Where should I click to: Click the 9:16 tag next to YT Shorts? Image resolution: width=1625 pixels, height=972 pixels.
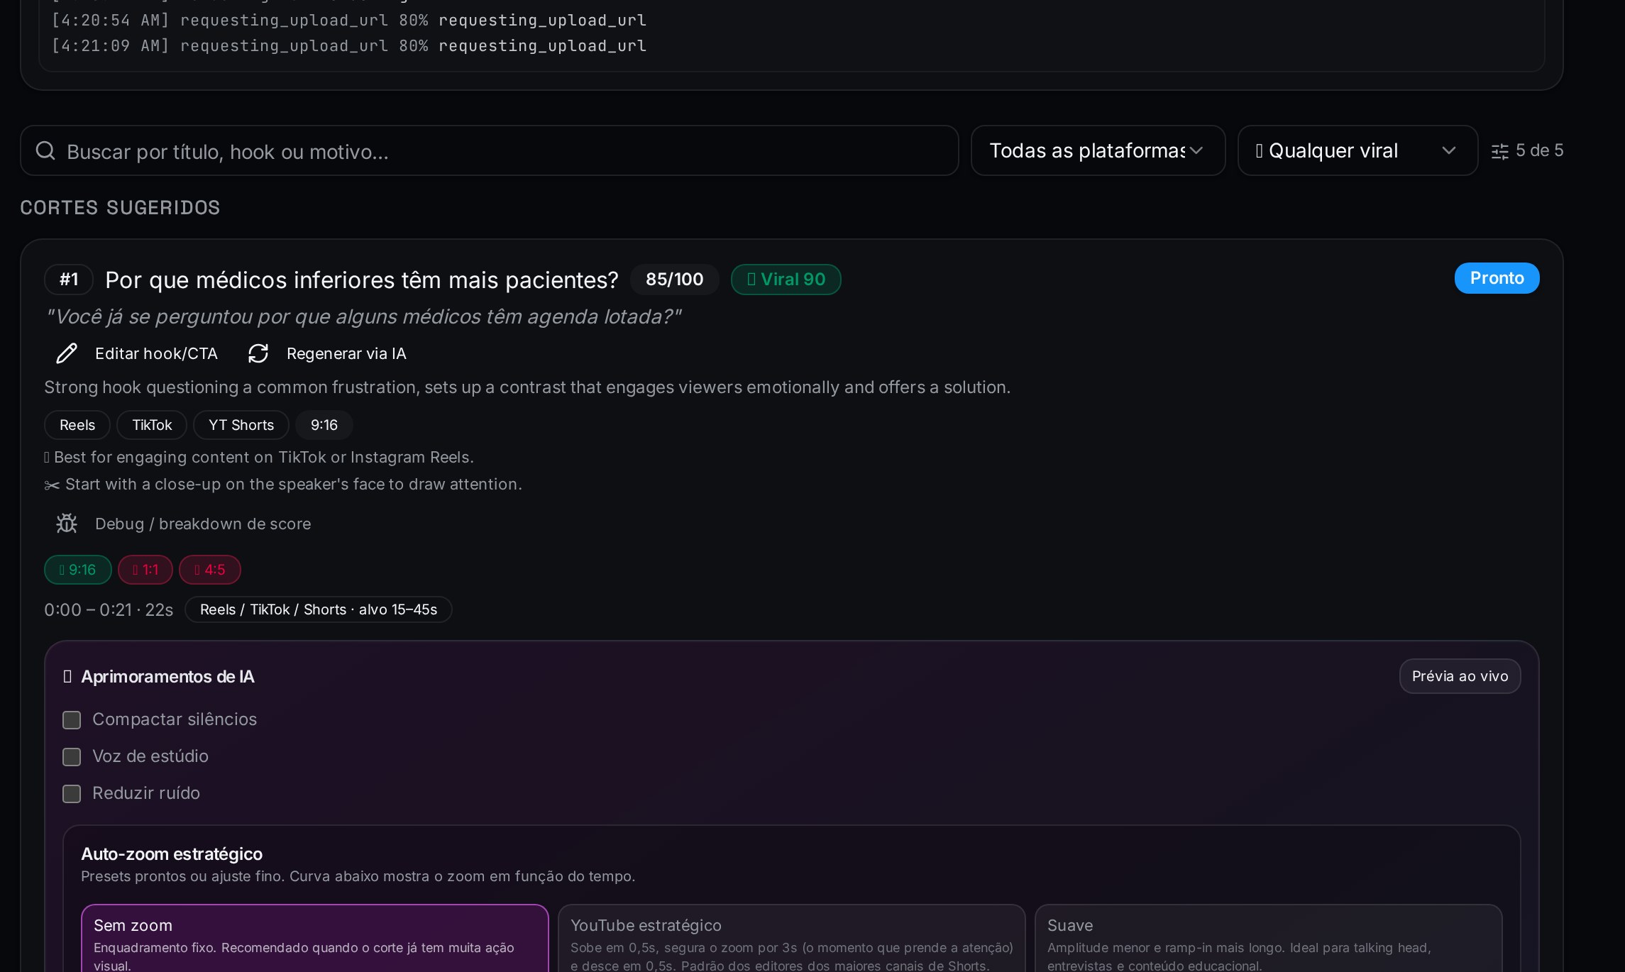click(324, 425)
